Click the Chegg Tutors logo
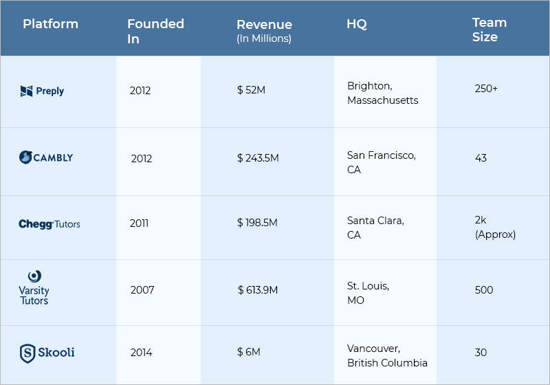Image resolution: width=550 pixels, height=385 pixels. [49, 224]
